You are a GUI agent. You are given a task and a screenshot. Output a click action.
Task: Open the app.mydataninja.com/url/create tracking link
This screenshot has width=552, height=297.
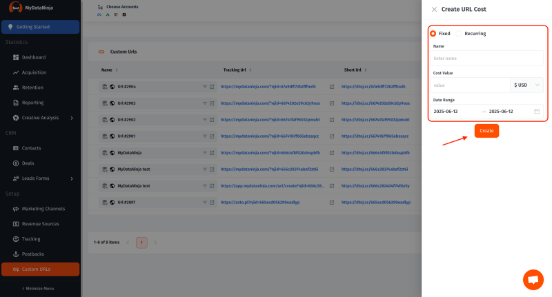[272, 186]
